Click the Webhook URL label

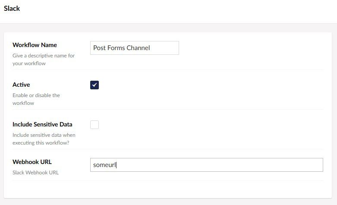32,162
